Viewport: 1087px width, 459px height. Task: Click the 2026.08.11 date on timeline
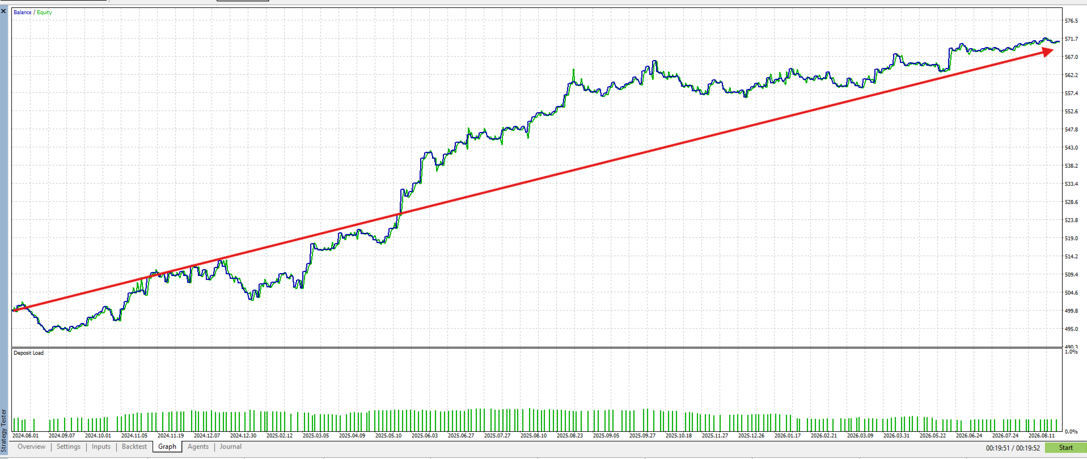click(1042, 436)
